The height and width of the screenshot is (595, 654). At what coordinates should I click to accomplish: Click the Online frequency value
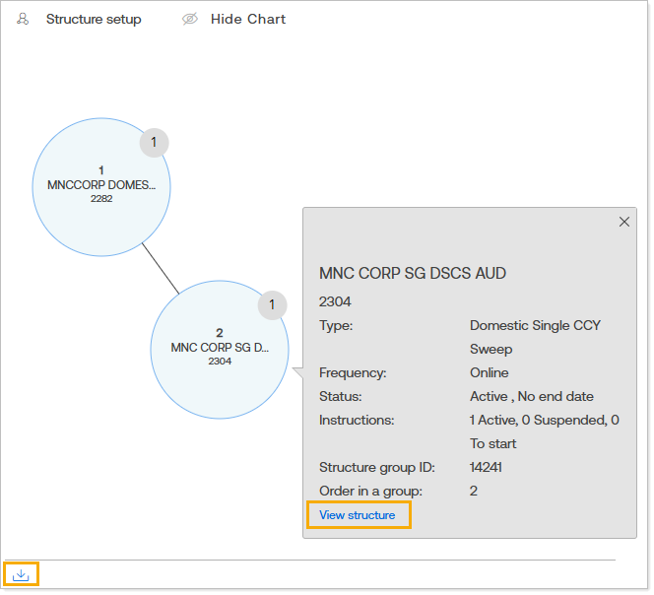pyautogui.click(x=490, y=372)
